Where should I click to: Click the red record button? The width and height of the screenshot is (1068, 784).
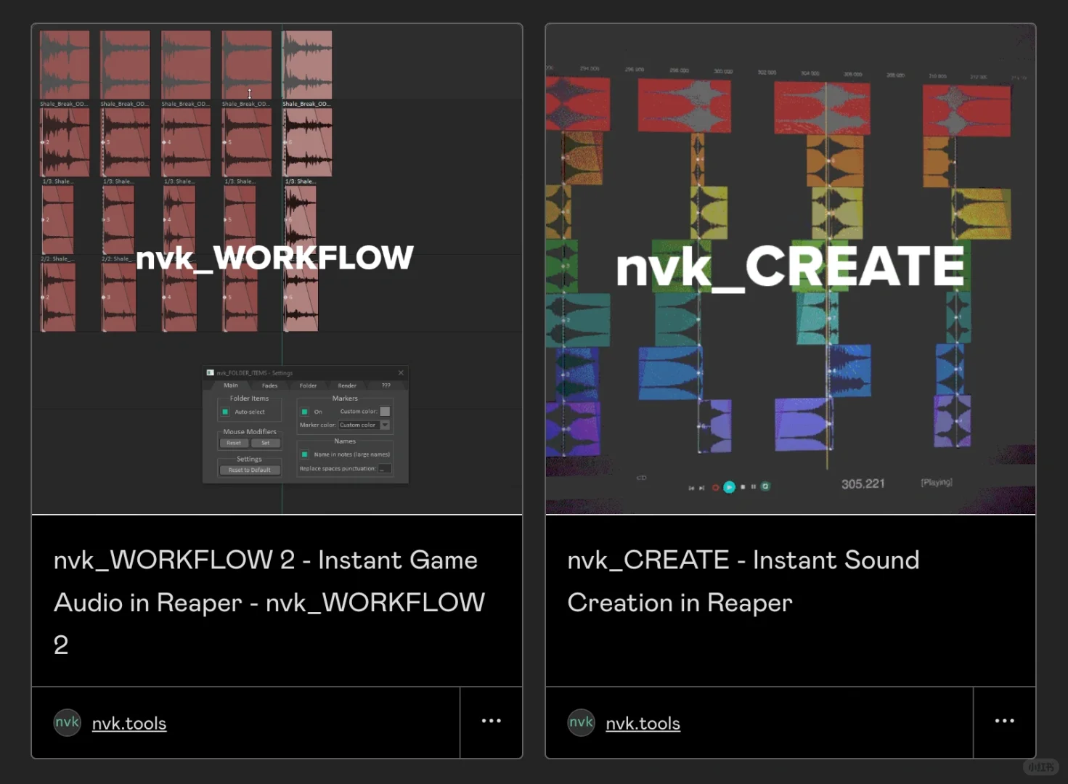click(x=715, y=488)
